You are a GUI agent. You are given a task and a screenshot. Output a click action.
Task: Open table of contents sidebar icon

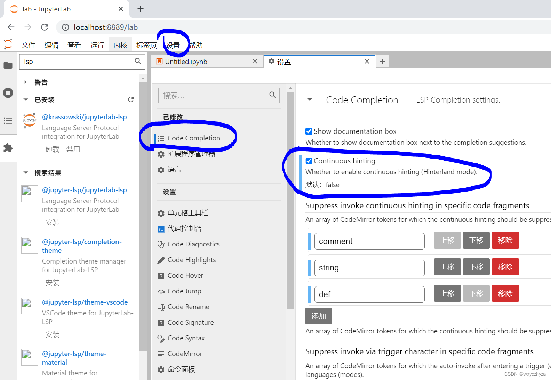click(x=8, y=121)
